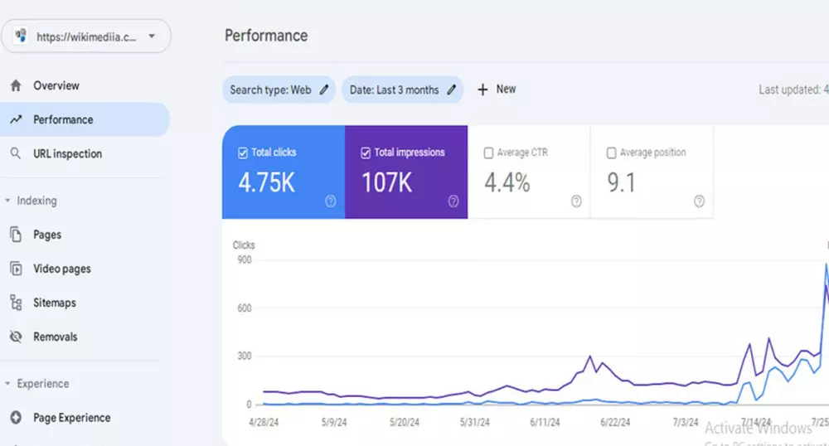Click the Video pages icon

[16, 269]
